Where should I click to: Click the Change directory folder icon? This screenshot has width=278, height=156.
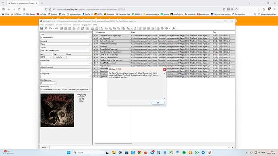click(x=61, y=28)
